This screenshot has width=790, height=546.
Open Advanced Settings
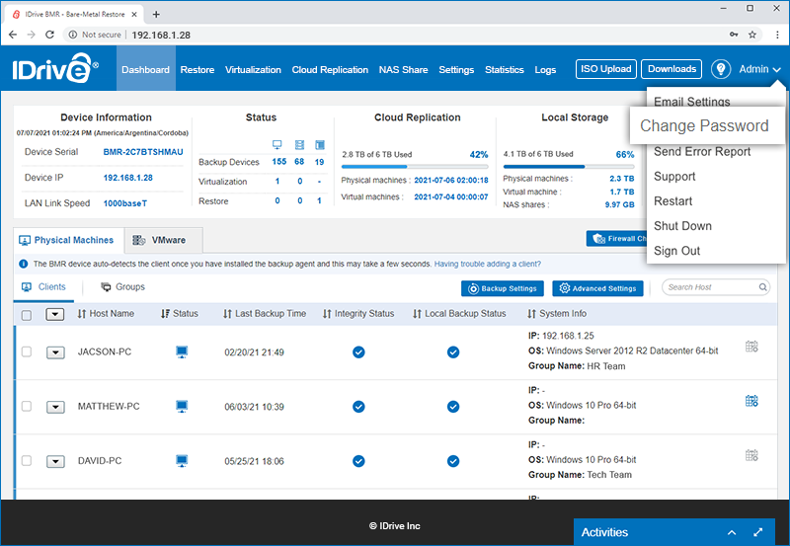coord(597,288)
